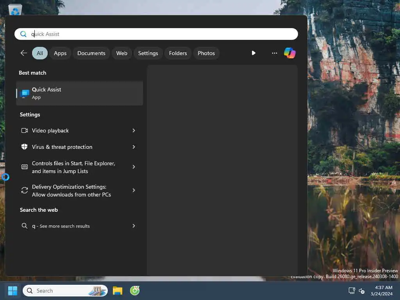Open the Copilot icon in search panel
The height and width of the screenshot is (300, 400).
click(289, 53)
